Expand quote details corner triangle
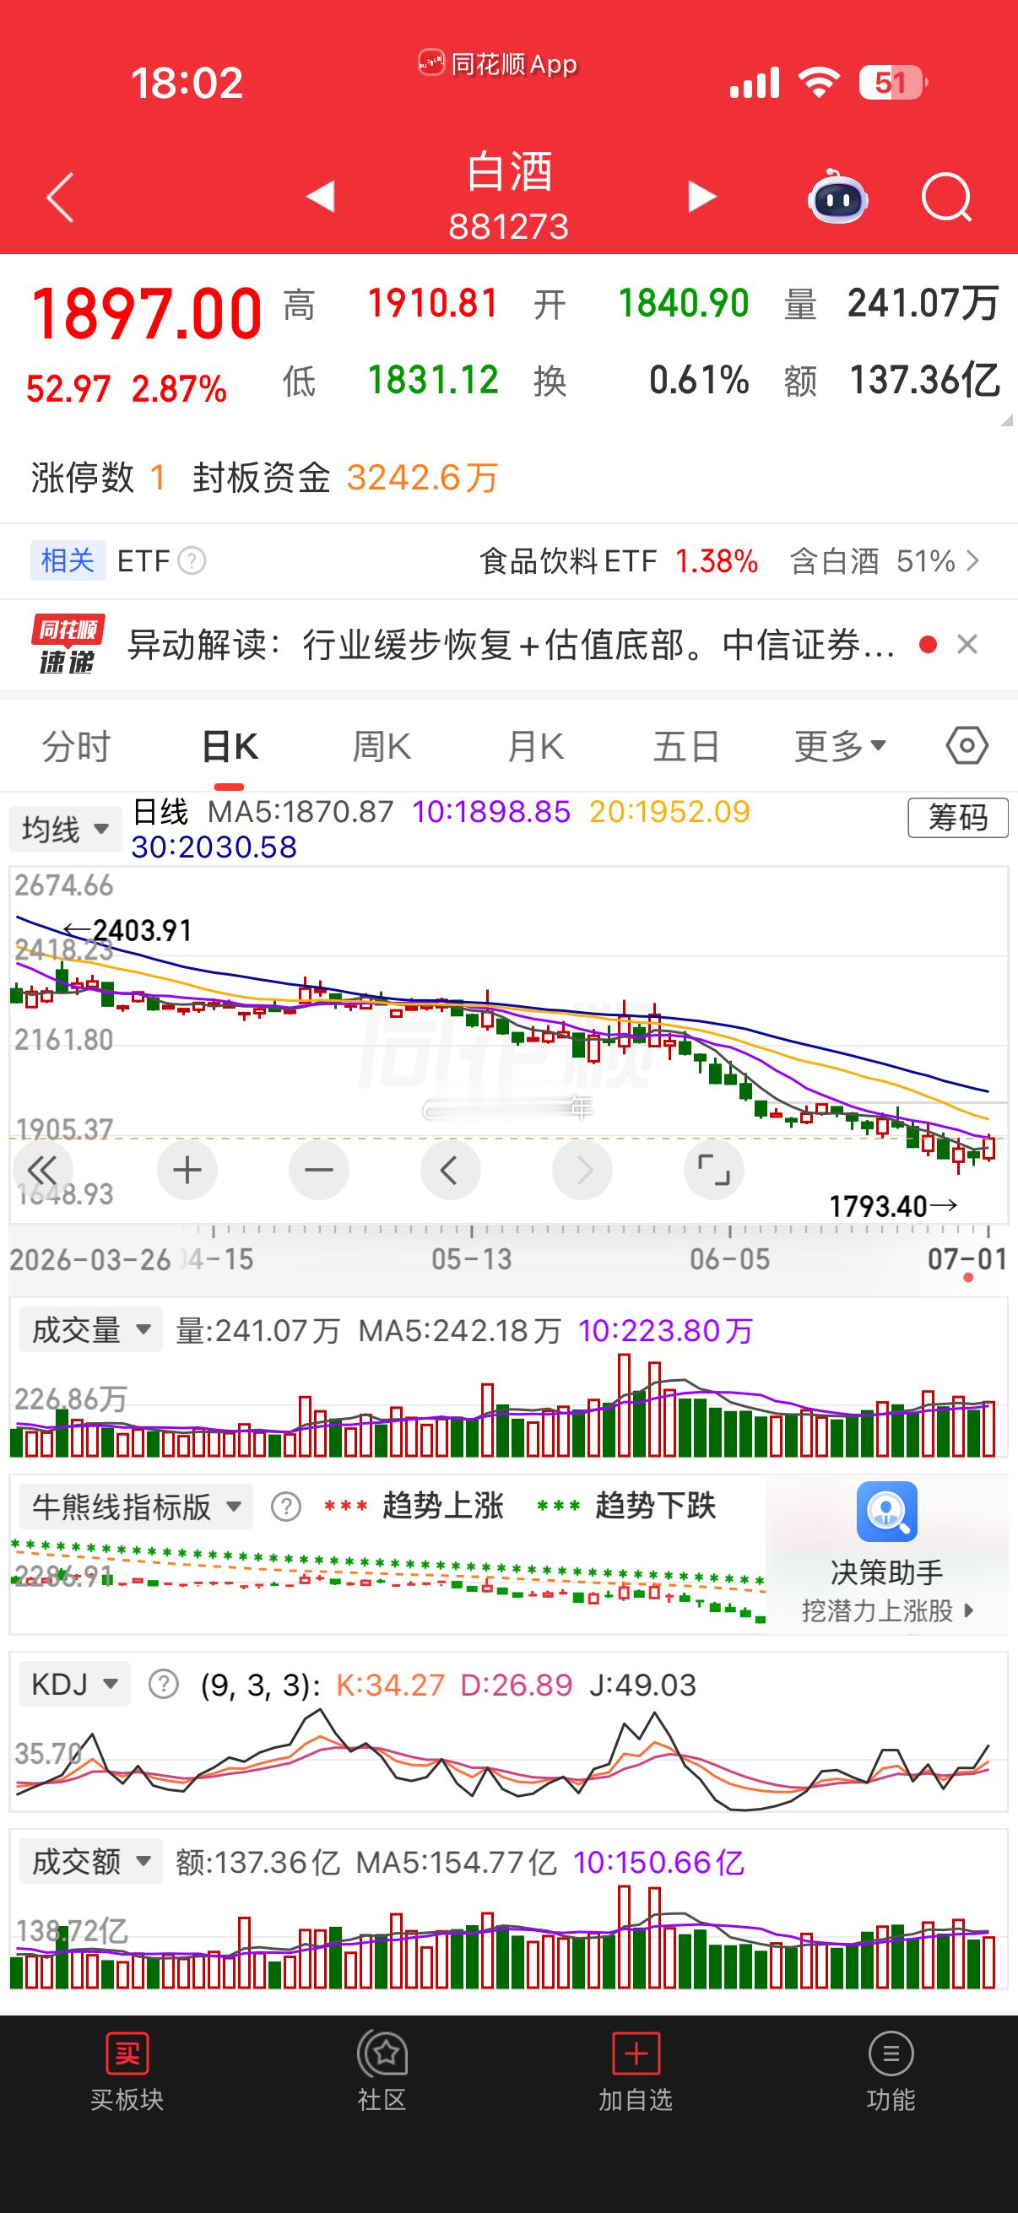The image size is (1018, 2213). click(1007, 420)
